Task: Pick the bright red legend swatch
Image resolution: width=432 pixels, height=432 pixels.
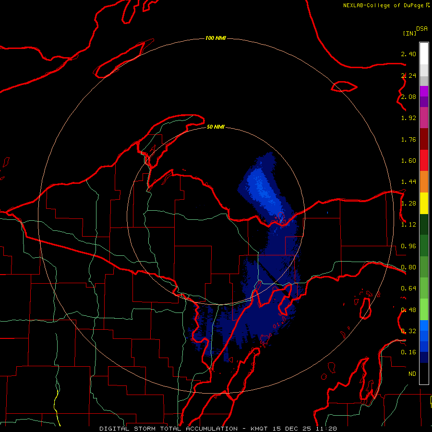Action: [424, 160]
